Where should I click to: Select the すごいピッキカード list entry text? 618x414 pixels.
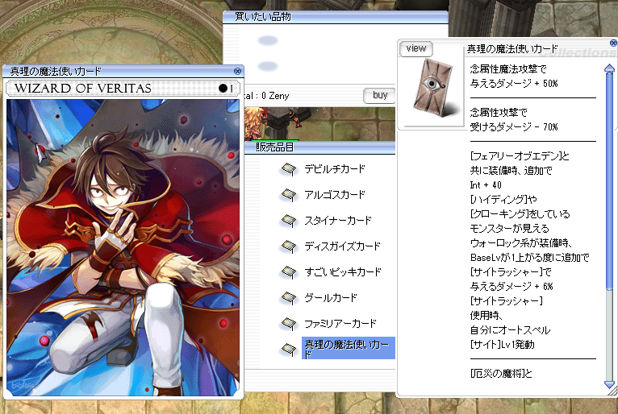point(342,272)
